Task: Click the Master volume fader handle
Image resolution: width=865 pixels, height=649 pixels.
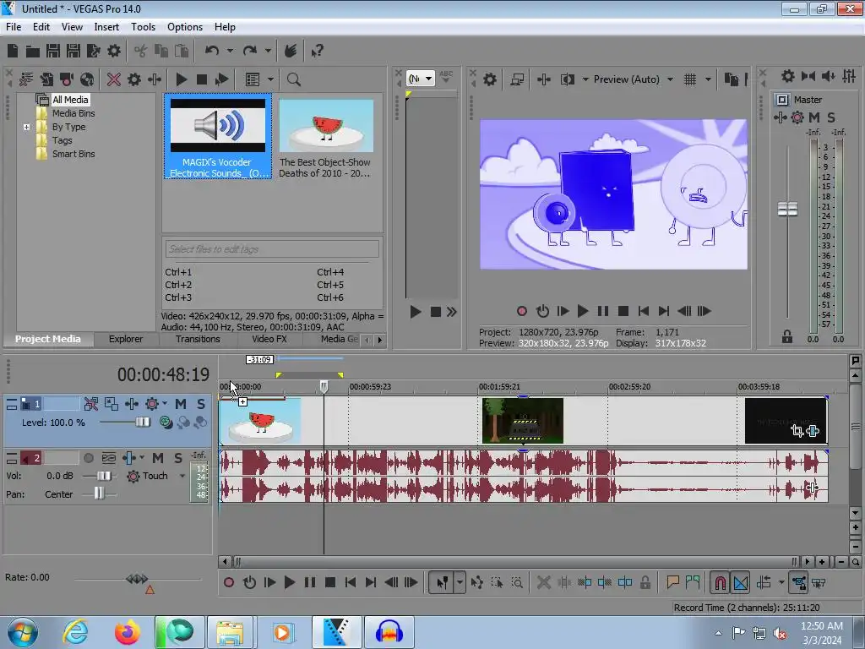Action: (x=787, y=210)
